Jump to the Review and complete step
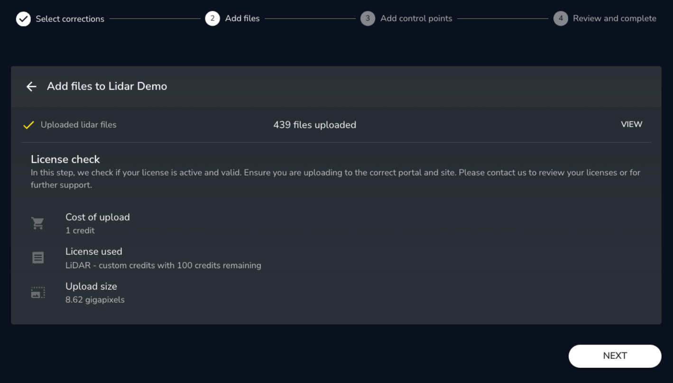 (x=615, y=19)
